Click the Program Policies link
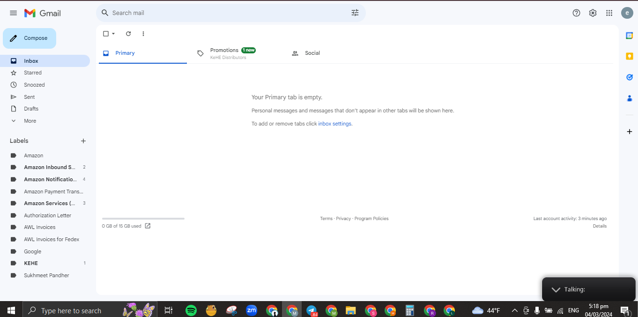 click(x=371, y=219)
